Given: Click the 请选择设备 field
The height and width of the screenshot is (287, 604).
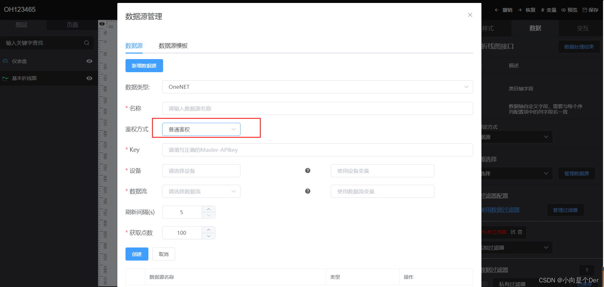Looking at the screenshot, I should pos(201,171).
